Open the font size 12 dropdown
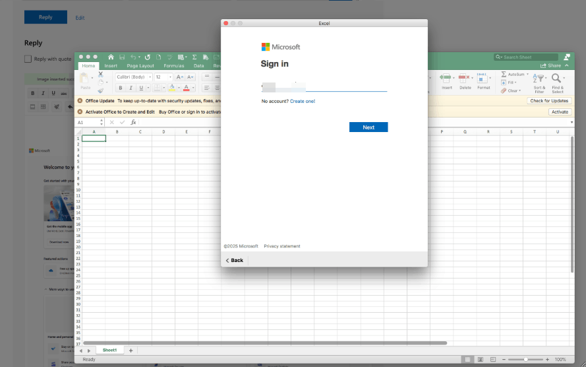586x367 pixels. point(171,77)
